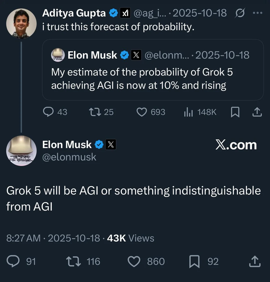This screenshot has height=282, width=270.
Task: Bookmark Aditya Gupta's post
Action: (235, 112)
